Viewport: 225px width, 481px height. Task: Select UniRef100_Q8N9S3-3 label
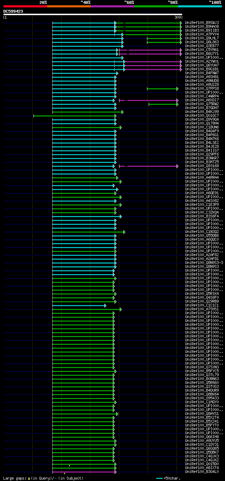pyautogui.click(x=204, y=262)
